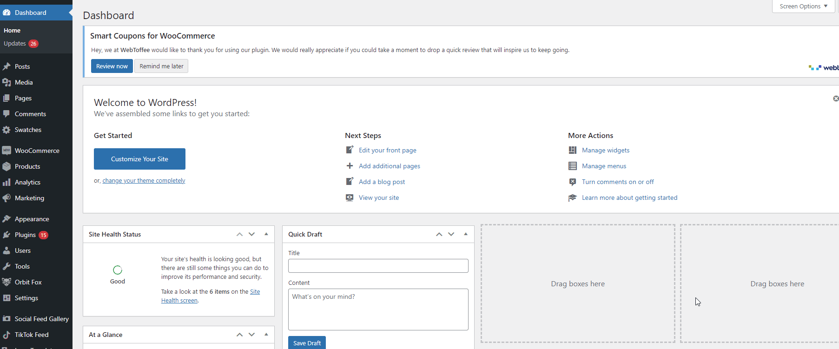Image resolution: width=839 pixels, height=349 pixels.
Task: Move Site Health Status box up
Action: 239,234
